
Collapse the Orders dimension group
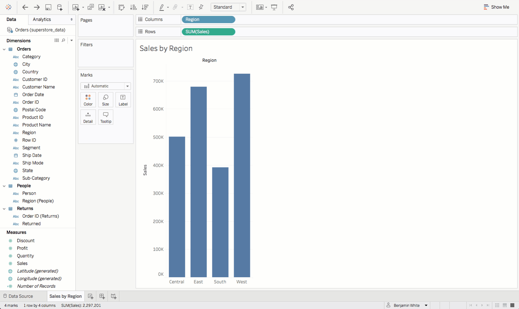(4, 49)
